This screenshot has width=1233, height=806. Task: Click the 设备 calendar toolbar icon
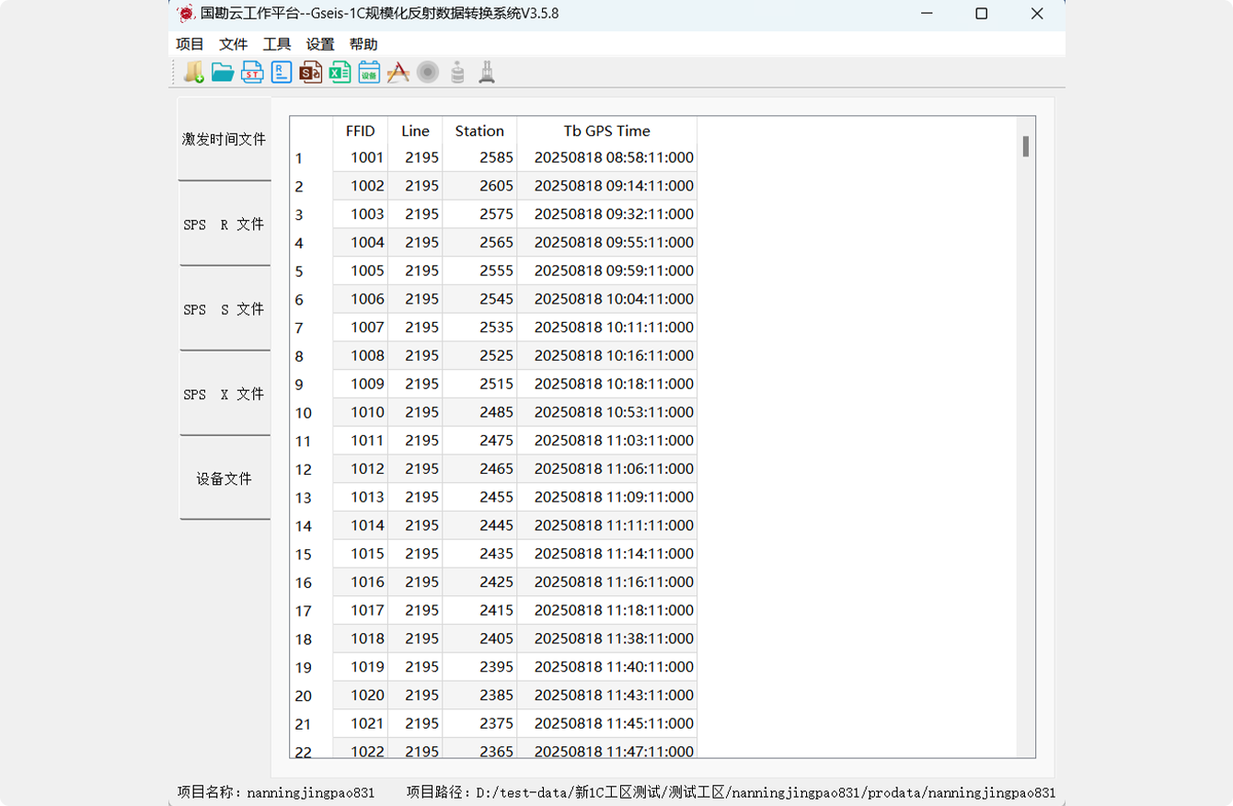pyautogui.click(x=369, y=72)
